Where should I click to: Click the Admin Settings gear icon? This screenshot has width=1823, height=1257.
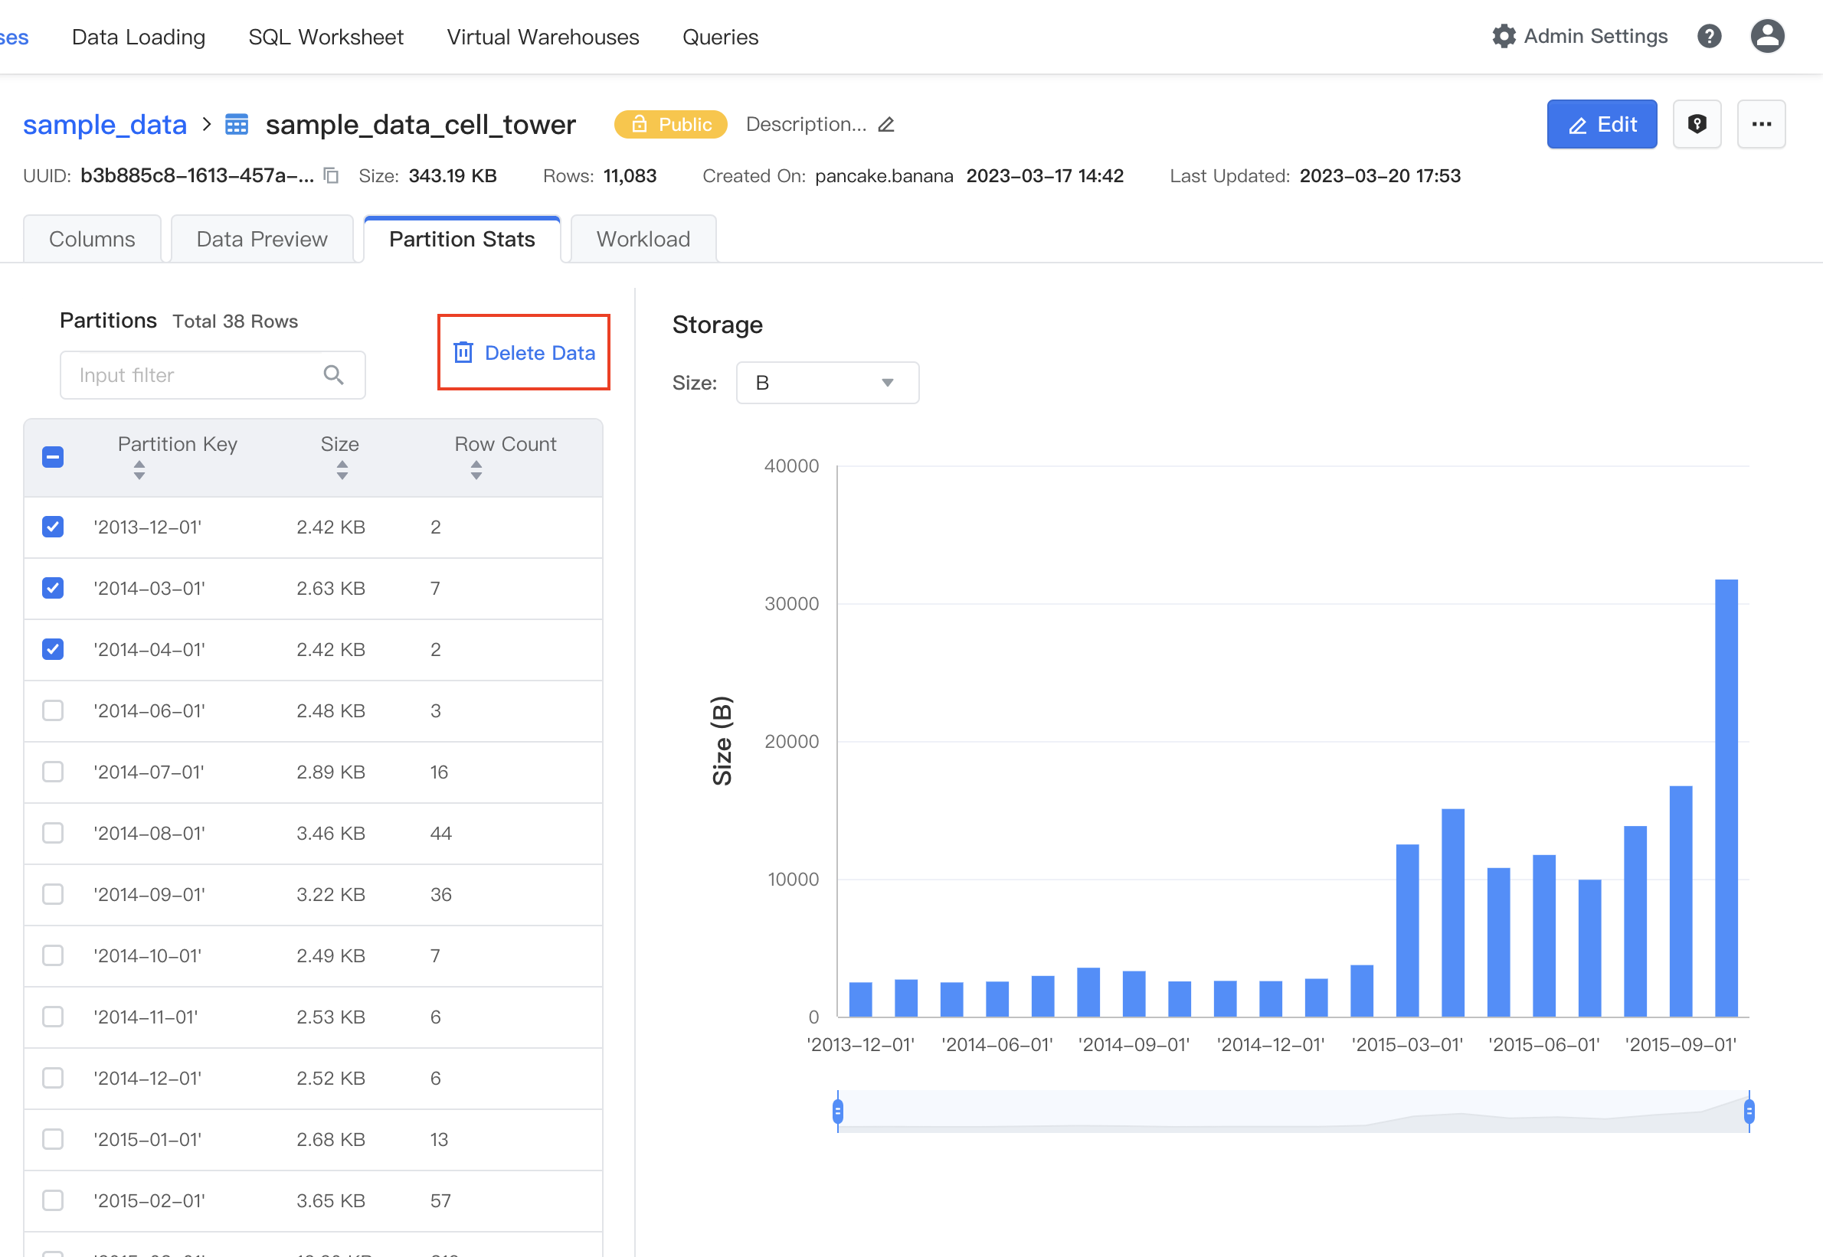1503,36
